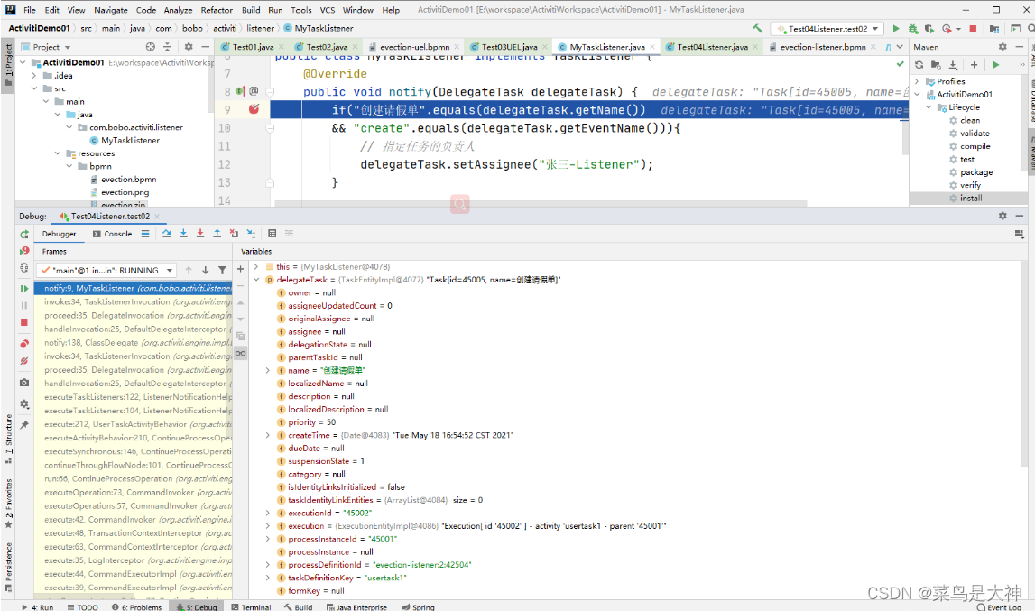Image resolution: width=1035 pixels, height=611 pixels.
Task: Click the Step Over debugger icon
Action: [166, 234]
